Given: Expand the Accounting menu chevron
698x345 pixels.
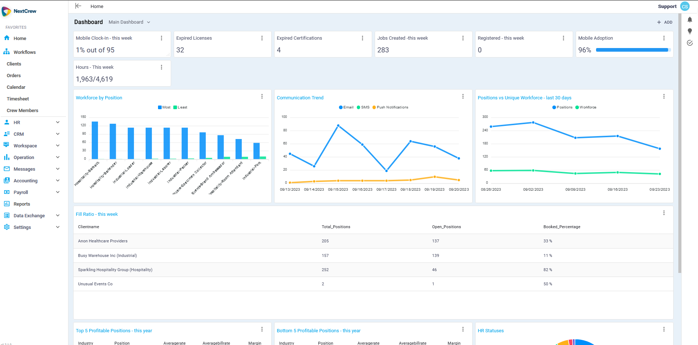Looking at the screenshot, I should pos(58,181).
